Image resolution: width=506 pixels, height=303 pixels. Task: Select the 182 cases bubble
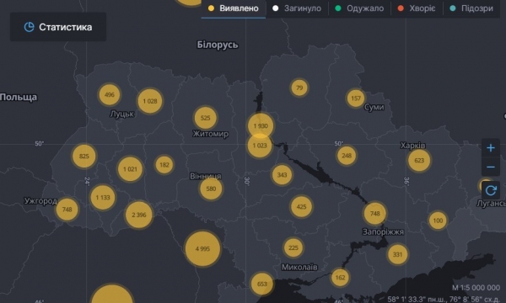[x=164, y=164]
